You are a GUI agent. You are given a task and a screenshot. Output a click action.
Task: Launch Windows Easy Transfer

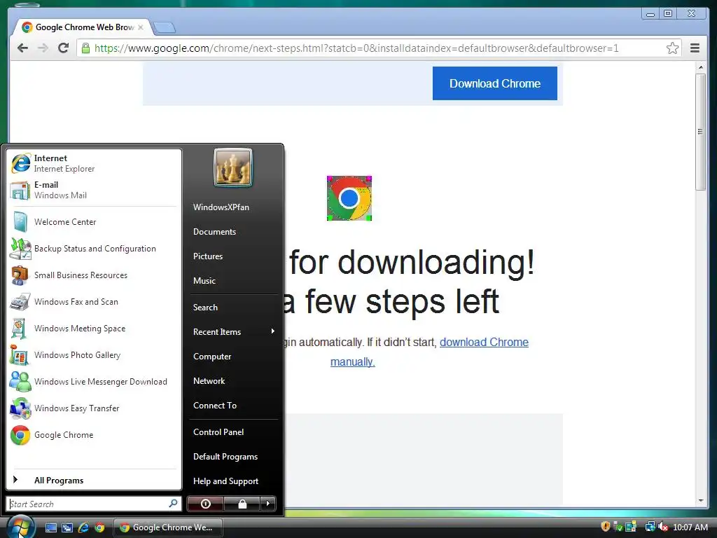click(x=94, y=408)
